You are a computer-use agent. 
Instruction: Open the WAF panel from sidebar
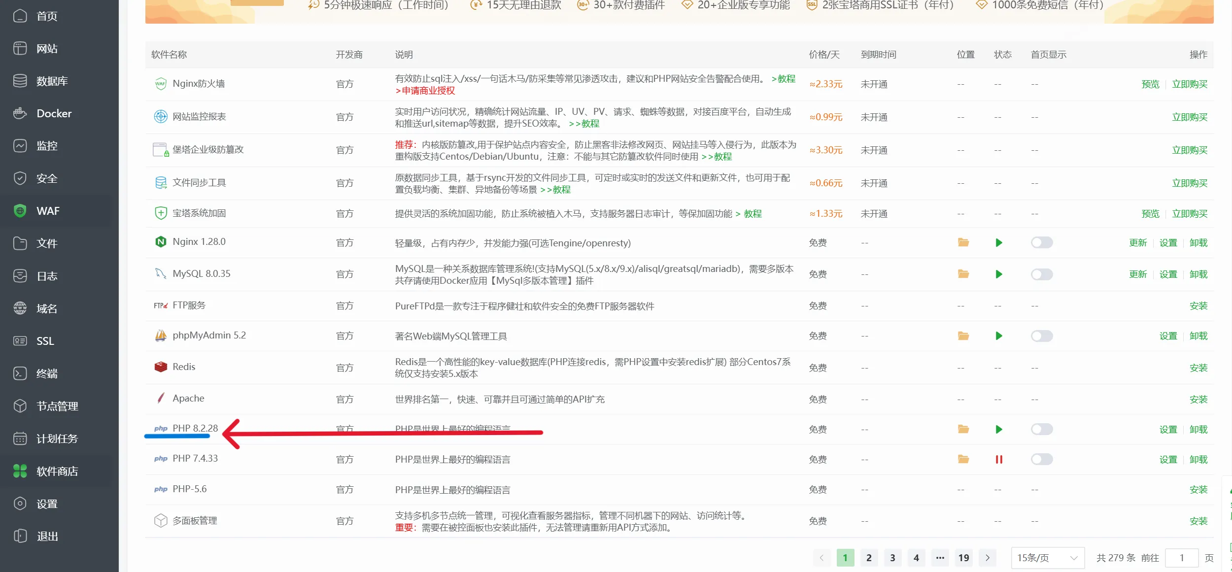click(48, 210)
